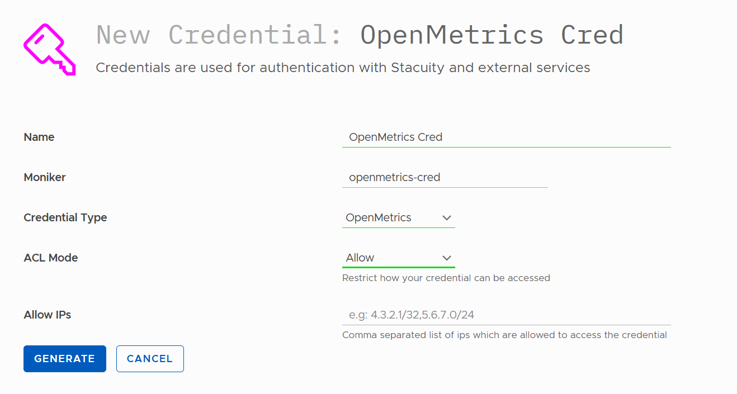Cancel credential creation

150,359
